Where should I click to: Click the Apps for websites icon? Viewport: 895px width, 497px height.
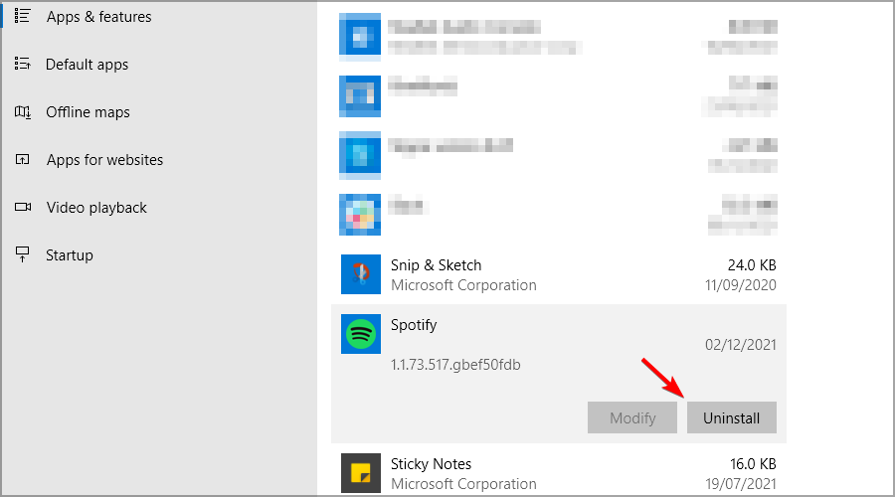(22, 159)
